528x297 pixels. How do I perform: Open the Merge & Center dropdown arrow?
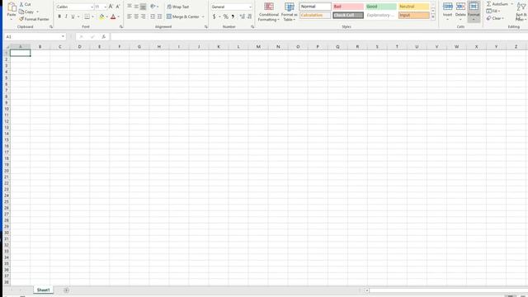click(x=203, y=16)
